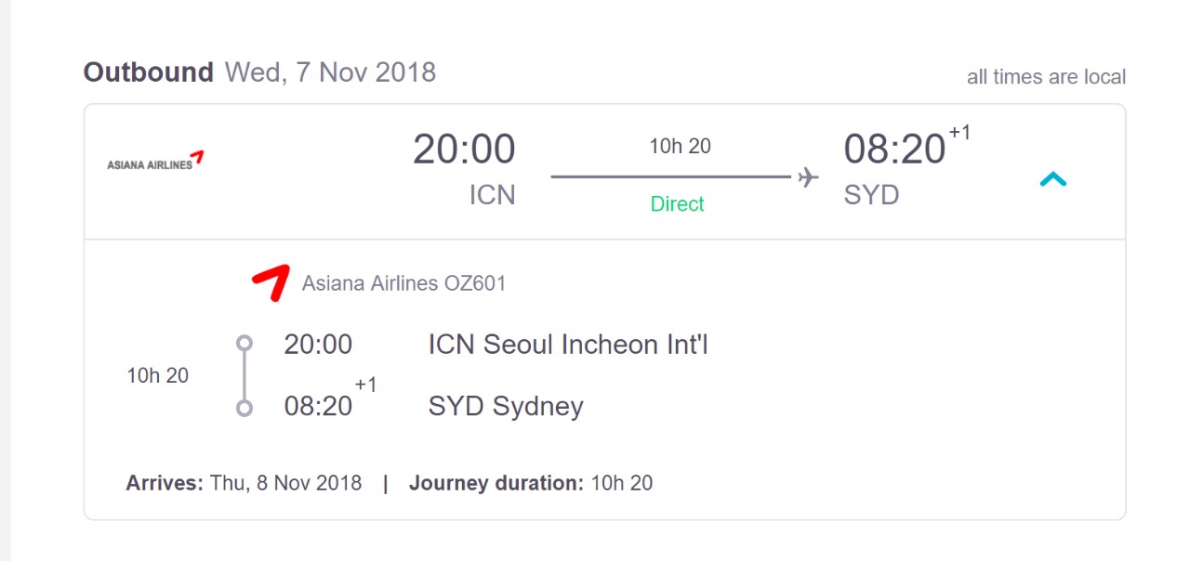1190x561 pixels.
Task: Click the ICN airport code in header
Action: point(492,196)
